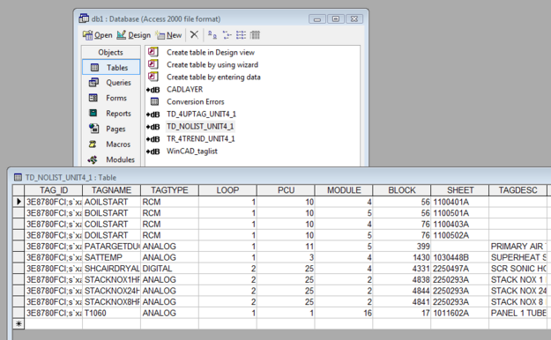Screen dimensions: 551x340
Task: Click the Delete X toolbar icon
Action: [x=194, y=34]
